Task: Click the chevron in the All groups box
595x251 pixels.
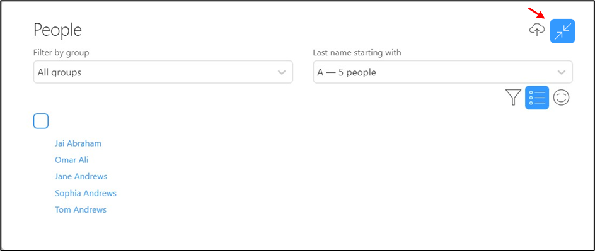Action: click(282, 72)
